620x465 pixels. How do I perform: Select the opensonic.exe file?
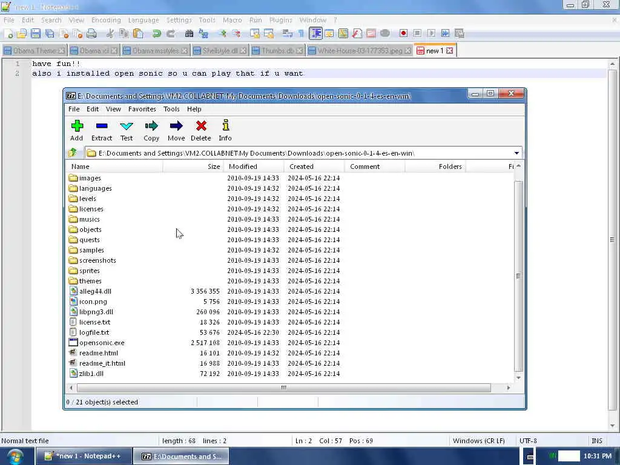click(x=102, y=343)
